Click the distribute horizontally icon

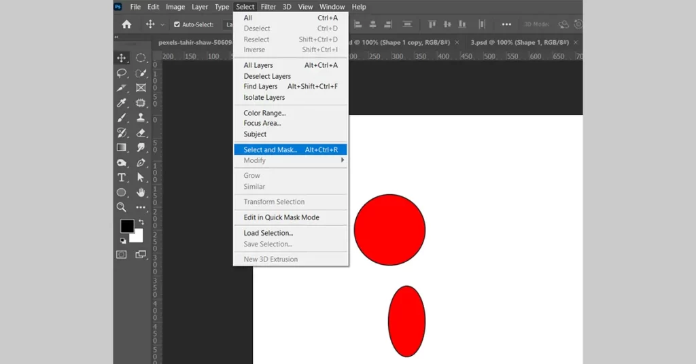click(482, 24)
